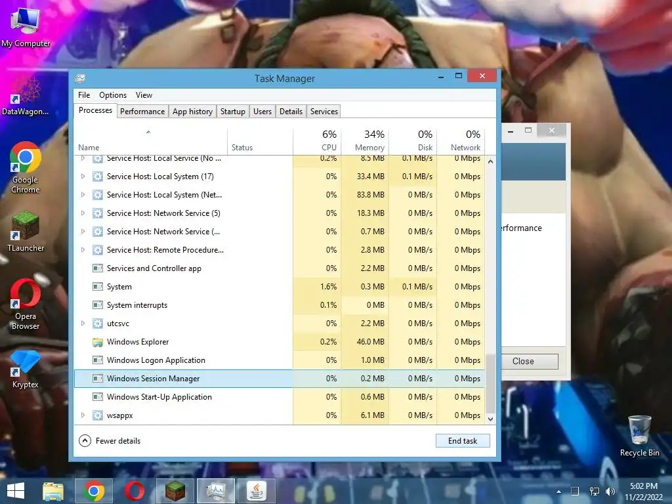This screenshot has width=672, height=504.
Task: Click the End task button
Action: click(x=463, y=440)
